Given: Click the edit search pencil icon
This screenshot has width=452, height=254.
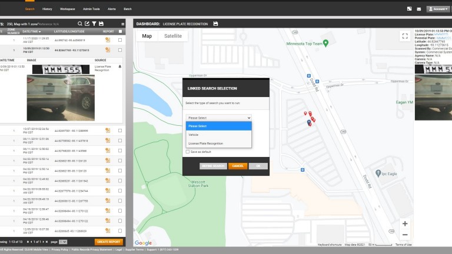Looking at the screenshot, I should tap(87, 24).
